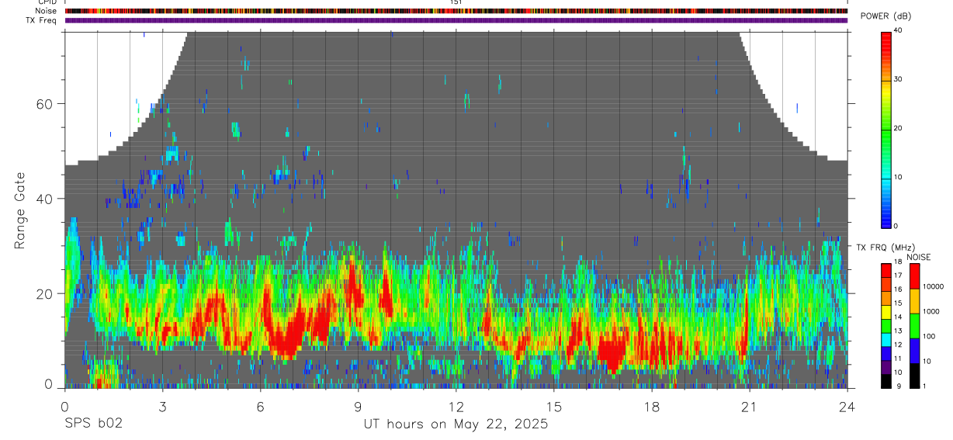Click the Noise strip at the top

pos(456,11)
